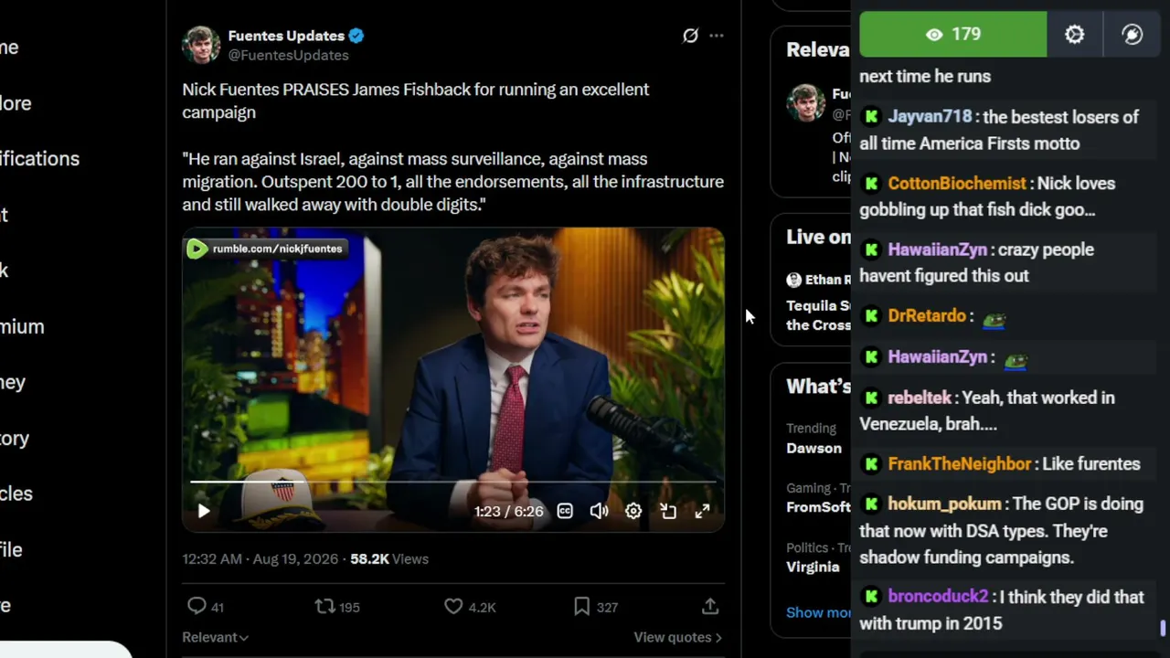The height and width of the screenshot is (658, 1170).
Task: Share the post via the share icon
Action: tap(710, 606)
